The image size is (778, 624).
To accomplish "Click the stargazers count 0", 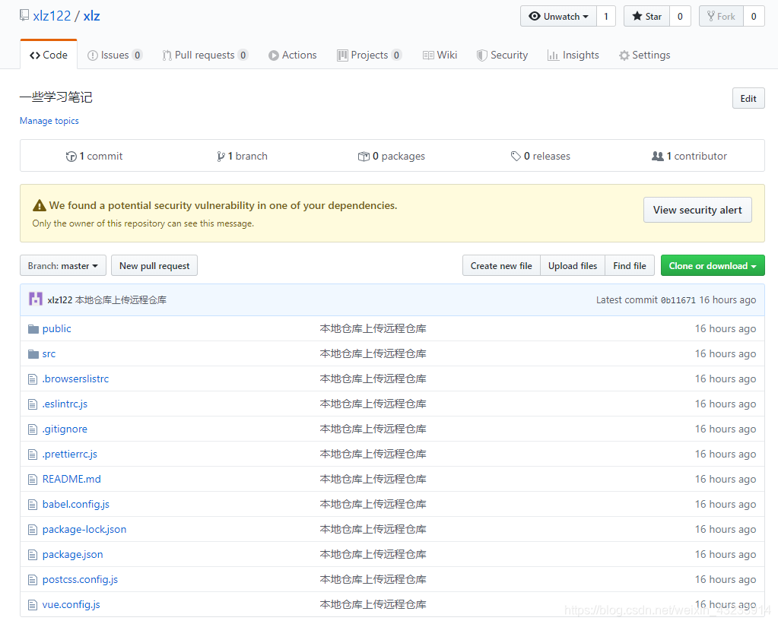I will pyautogui.click(x=680, y=17).
